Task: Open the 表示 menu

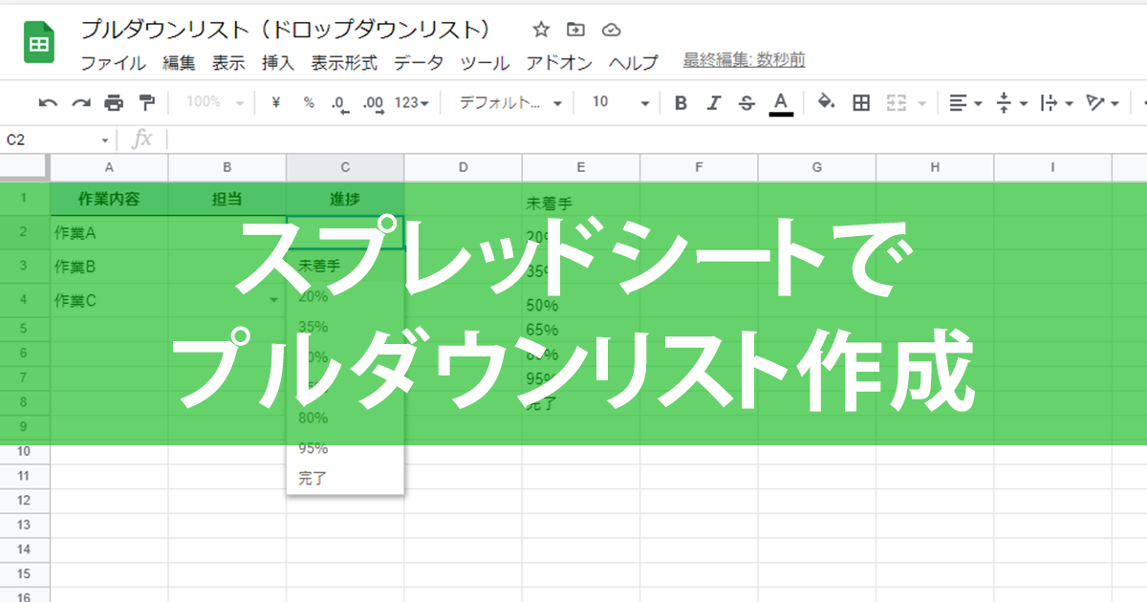Action: 228,63
